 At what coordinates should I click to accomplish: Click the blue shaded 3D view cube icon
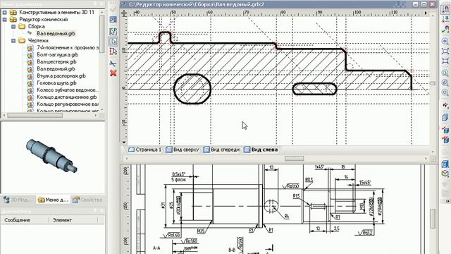(x=445, y=164)
